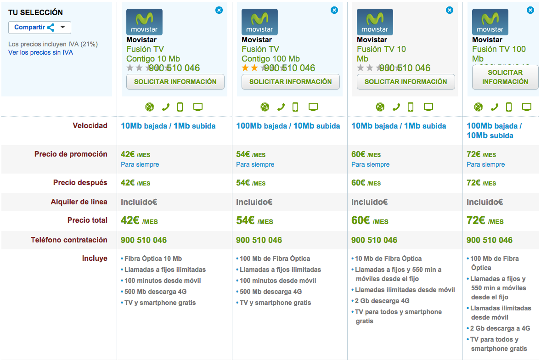Image resolution: width=541 pixels, height=360 pixels.
Task: Click TV icon under Contigo 100 Mb
Action: pos(313,107)
